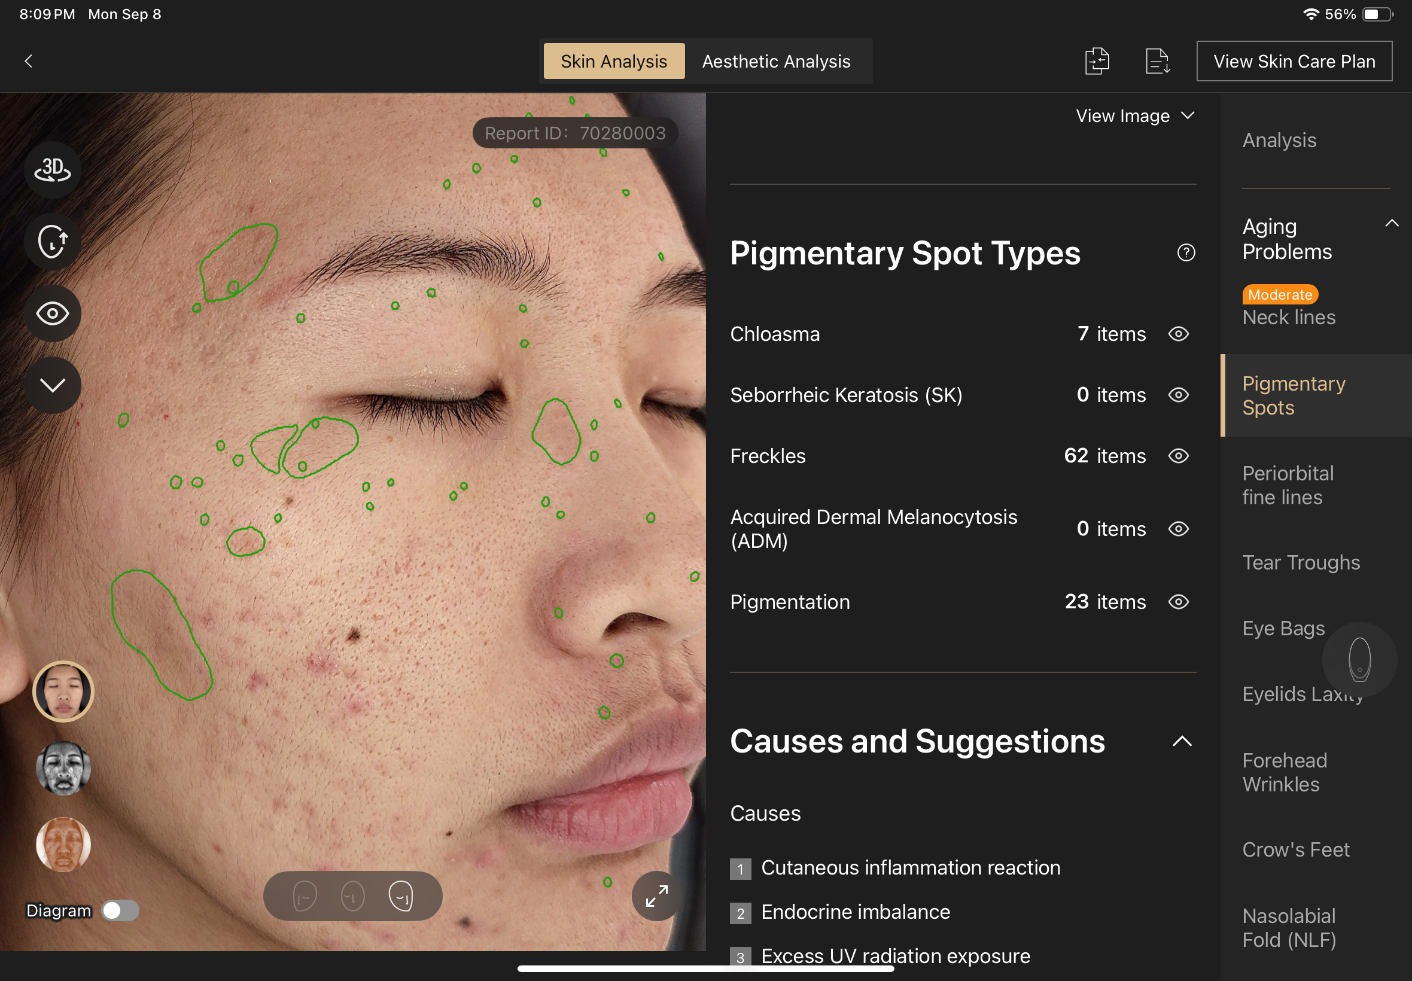The image size is (1412, 981).
Task: Toggle Freckles visibility eye
Action: (1179, 456)
